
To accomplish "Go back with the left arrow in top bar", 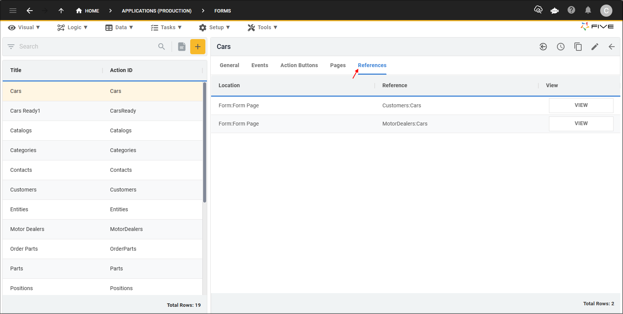I will coord(30,11).
